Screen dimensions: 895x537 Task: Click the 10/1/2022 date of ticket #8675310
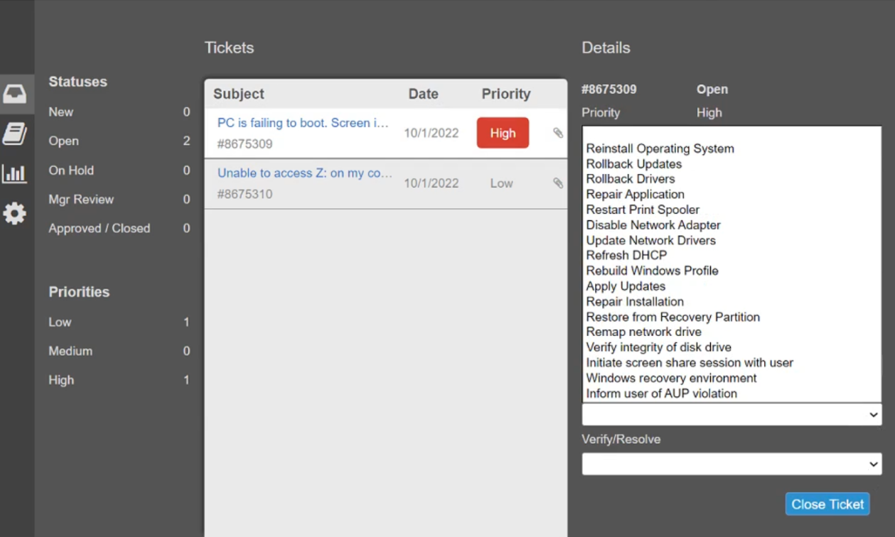(x=432, y=183)
